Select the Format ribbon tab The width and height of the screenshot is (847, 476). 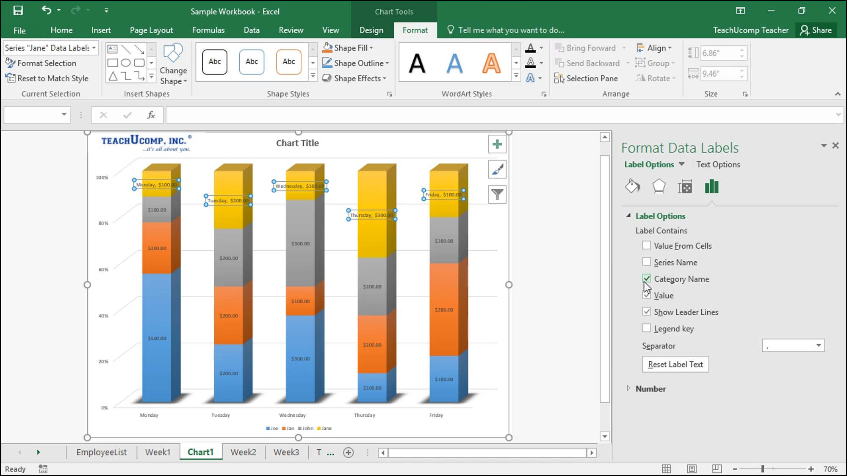[x=415, y=30]
